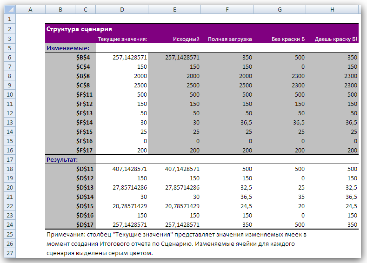Click the note starting with 'Примечания: столбец'
367x263 pixels.
[x=176, y=235]
